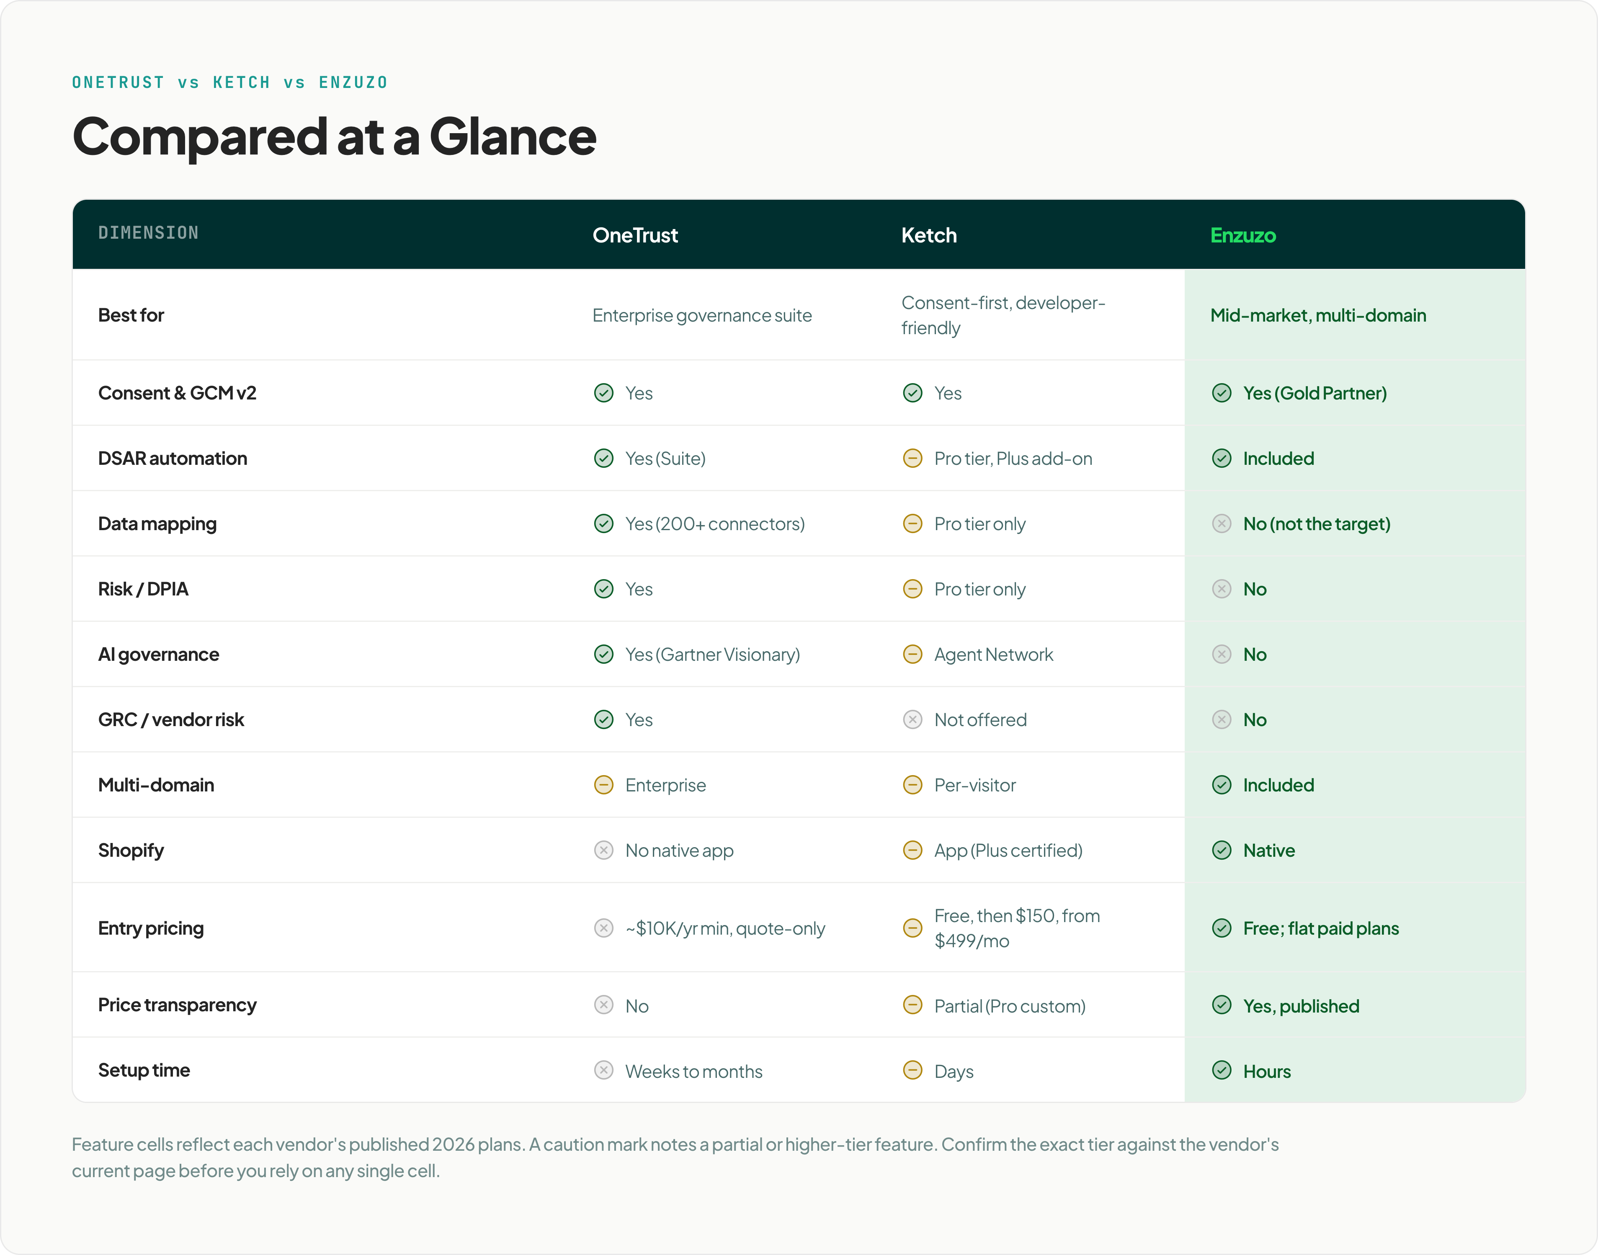Click the check icon in OneTrust GRC / vendor risk row

pyautogui.click(x=603, y=720)
